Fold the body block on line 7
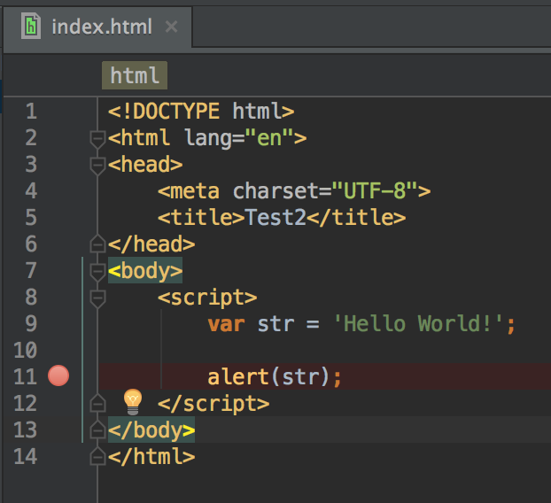551x503 pixels. tap(97, 271)
